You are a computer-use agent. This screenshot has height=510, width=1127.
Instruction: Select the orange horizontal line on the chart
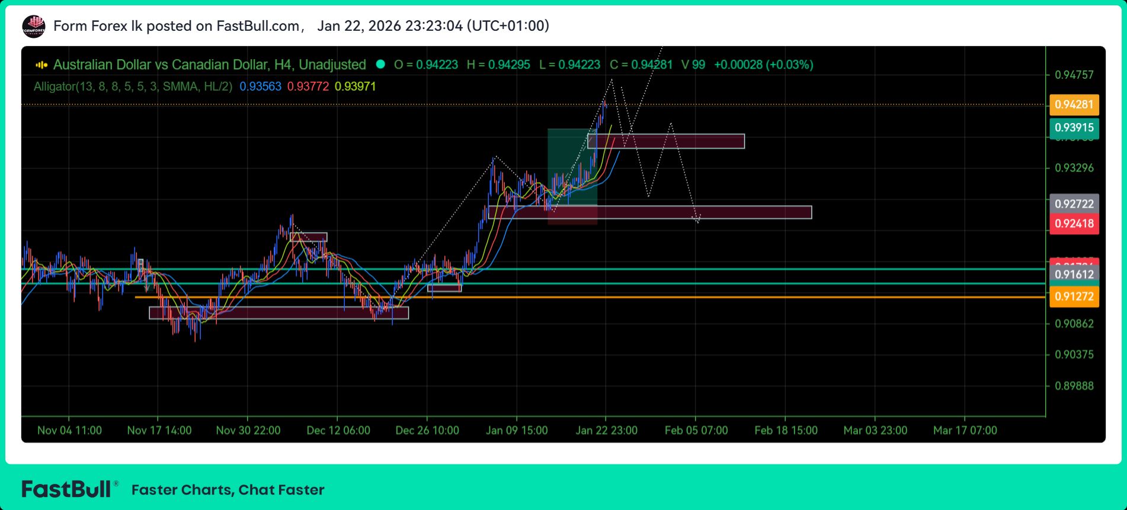click(x=593, y=297)
